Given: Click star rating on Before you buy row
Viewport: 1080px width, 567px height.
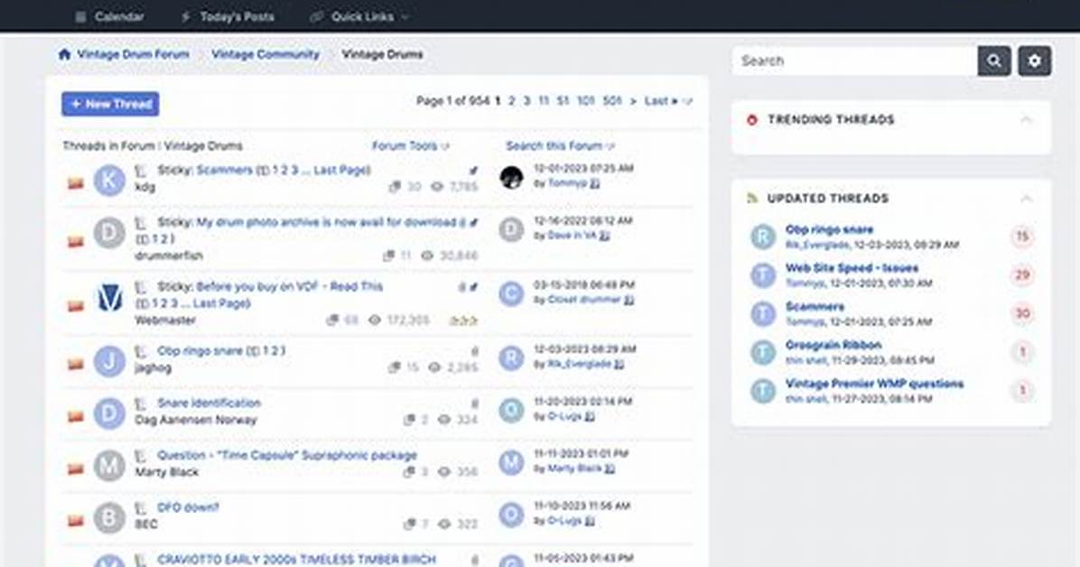Looking at the screenshot, I should click(463, 321).
